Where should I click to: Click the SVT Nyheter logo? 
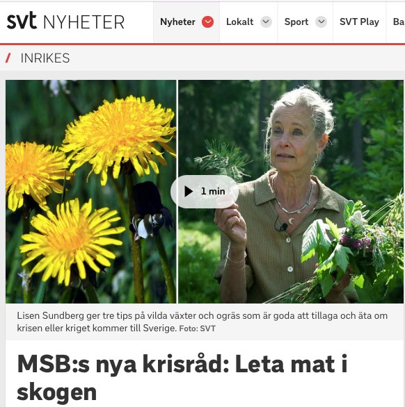[65, 21]
